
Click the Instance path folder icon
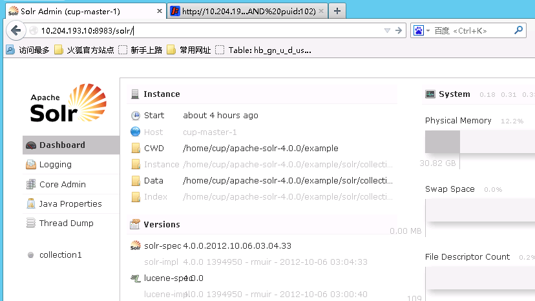click(136, 164)
